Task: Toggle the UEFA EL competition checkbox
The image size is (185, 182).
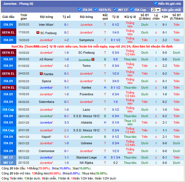Action: tap(96, 9)
